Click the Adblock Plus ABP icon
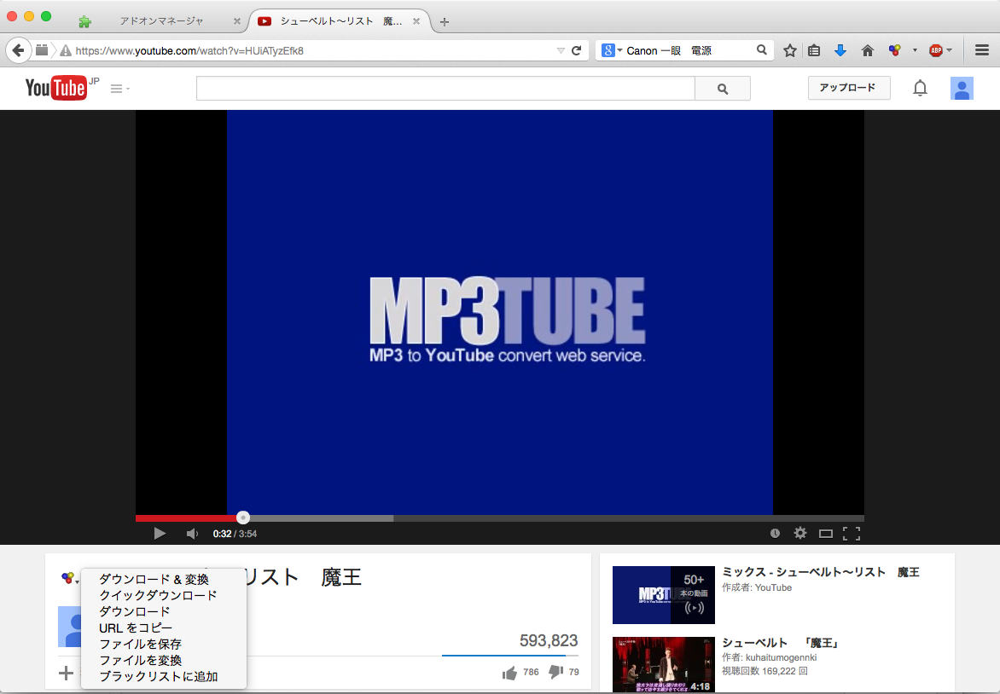The height and width of the screenshot is (694, 1000). coord(936,50)
